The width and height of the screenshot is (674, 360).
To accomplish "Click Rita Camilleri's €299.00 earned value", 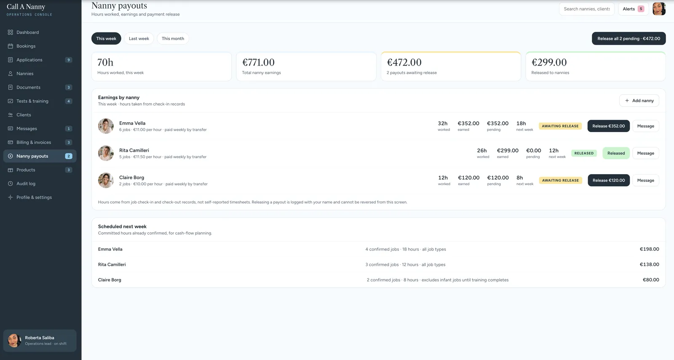I will (x=508, y=151).
